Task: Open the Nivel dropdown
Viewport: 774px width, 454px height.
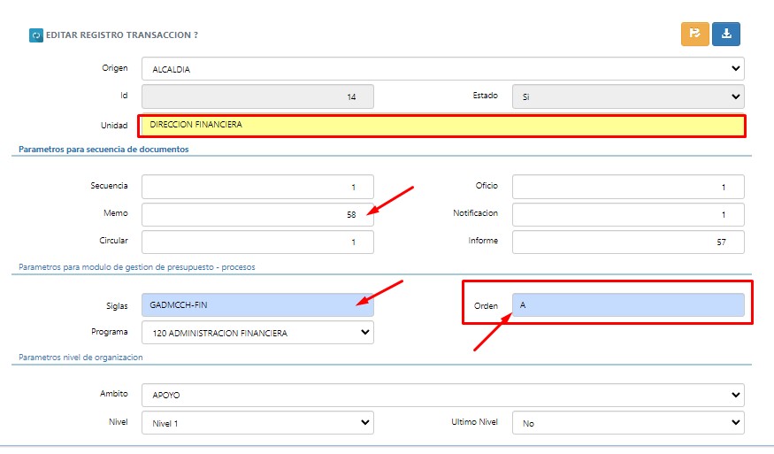Action: click(257, 423)
